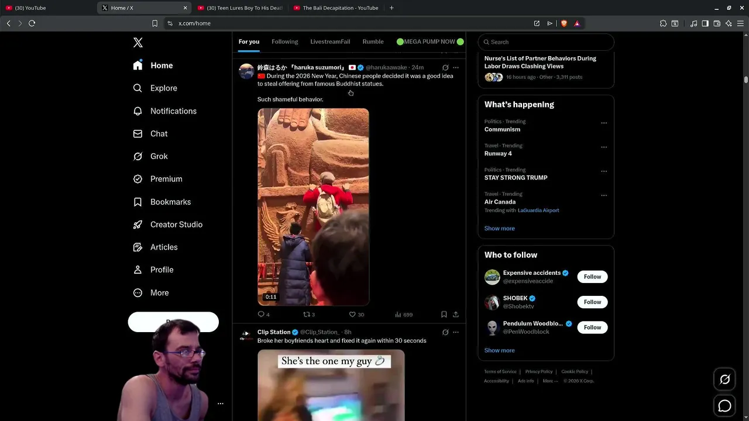Switch to the LivestreamFail tab

click(x=330, y=42)
